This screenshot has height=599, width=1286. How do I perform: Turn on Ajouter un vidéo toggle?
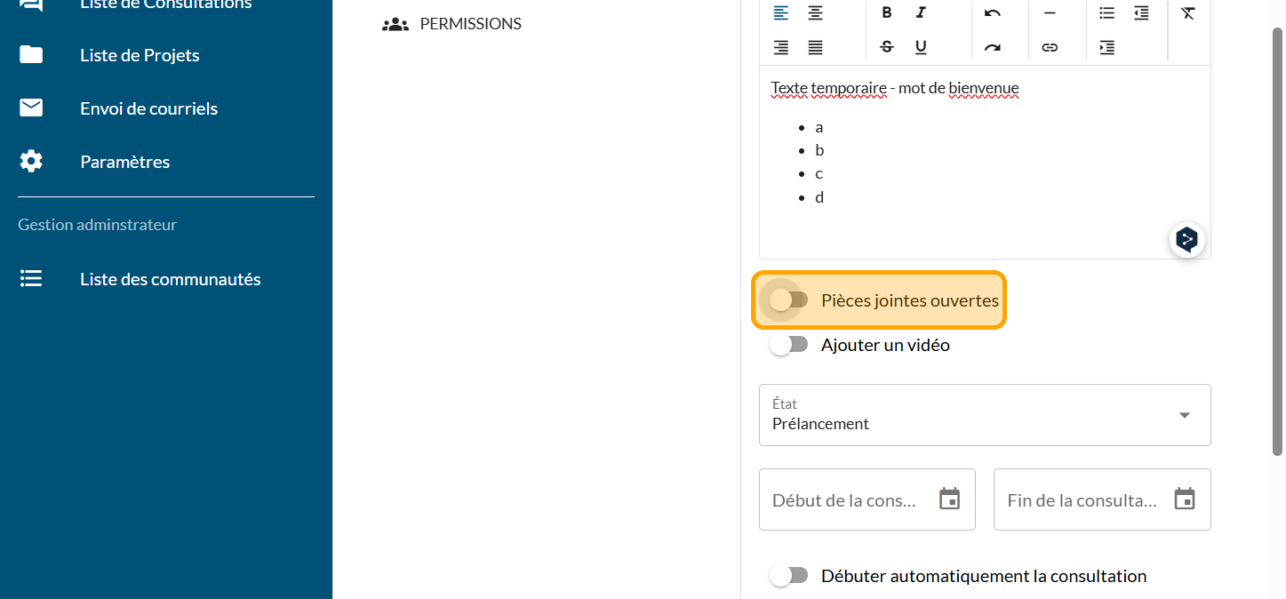pos(788,345)
